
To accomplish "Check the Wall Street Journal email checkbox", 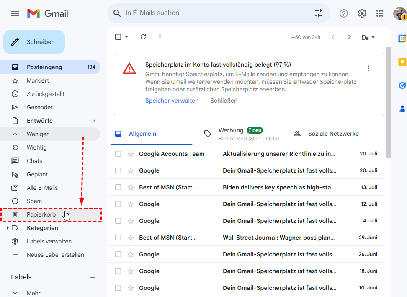I will (118, 238).
